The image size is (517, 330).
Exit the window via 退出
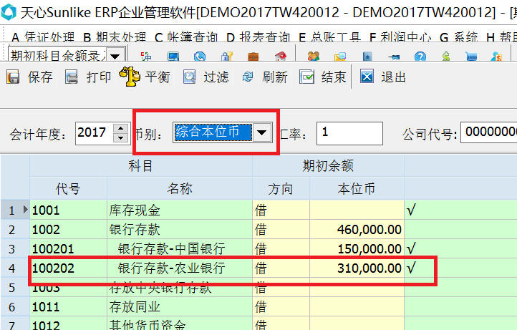382,77
